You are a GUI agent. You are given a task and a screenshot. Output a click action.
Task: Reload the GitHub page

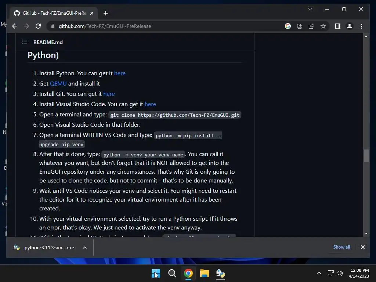[38, 26]
